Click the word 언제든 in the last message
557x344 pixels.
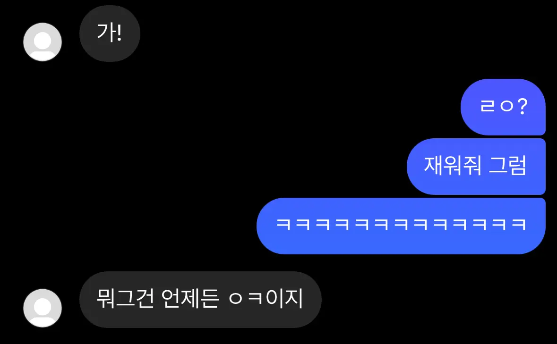[x=190, y=298]
